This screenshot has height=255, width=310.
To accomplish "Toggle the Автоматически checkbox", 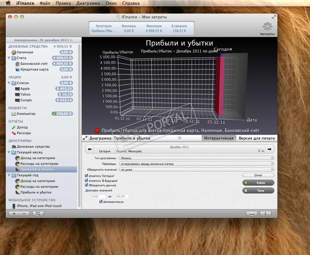I will (101, 202).
